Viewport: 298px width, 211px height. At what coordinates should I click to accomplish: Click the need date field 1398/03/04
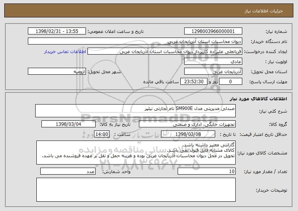(69, 124)
